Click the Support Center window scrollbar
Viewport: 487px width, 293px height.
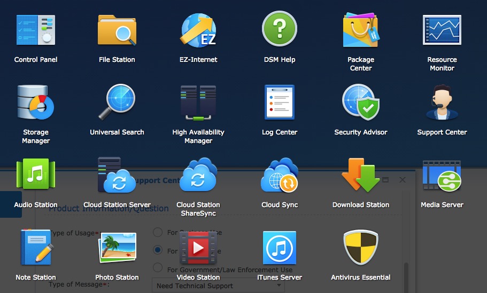[406, 278]
